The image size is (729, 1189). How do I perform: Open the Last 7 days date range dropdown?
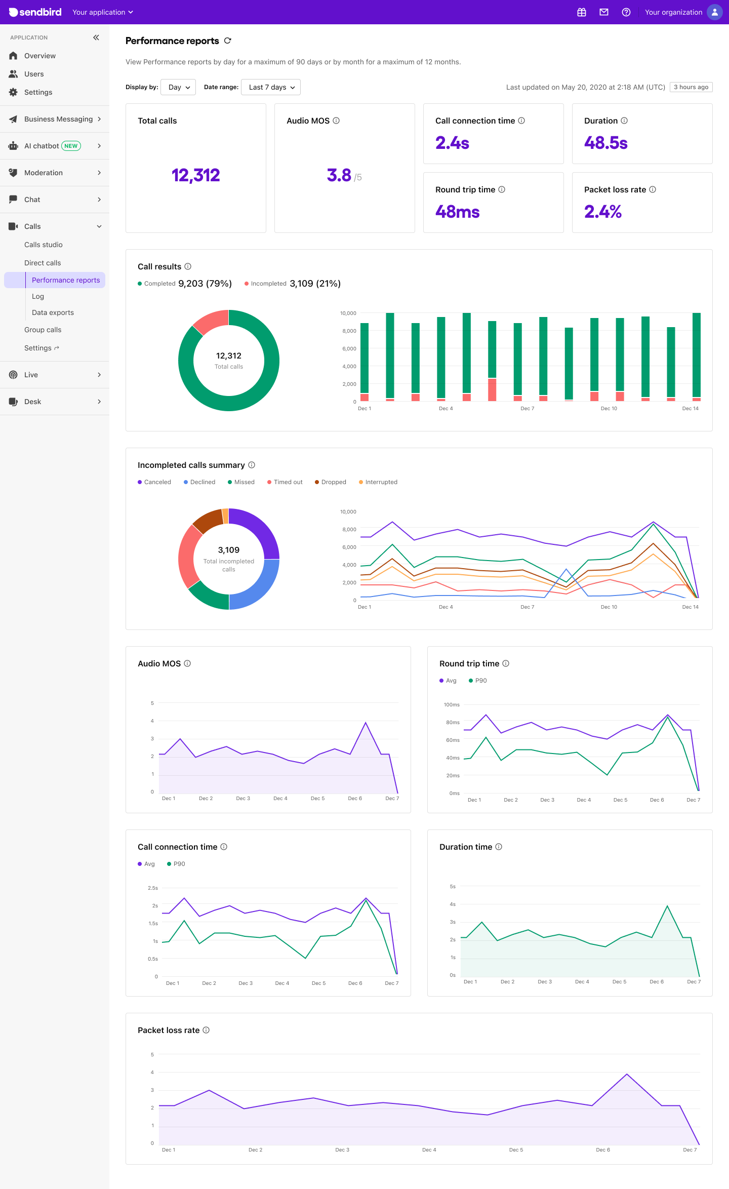271,87
